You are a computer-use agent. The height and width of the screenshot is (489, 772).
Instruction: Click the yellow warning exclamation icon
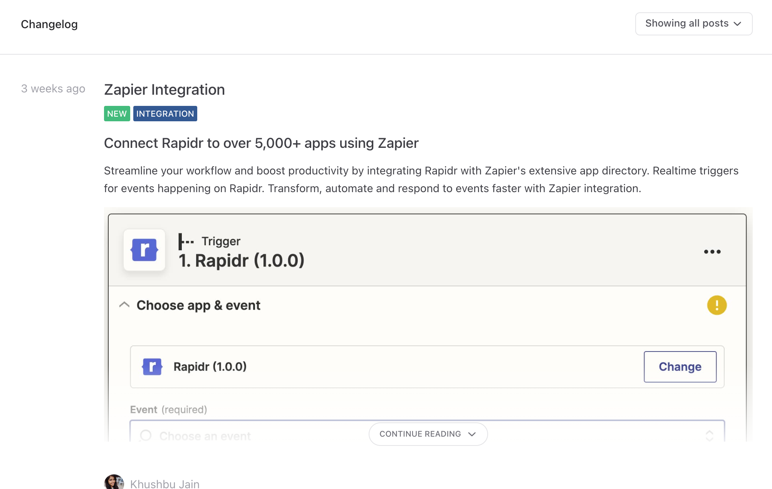(717, 305)
